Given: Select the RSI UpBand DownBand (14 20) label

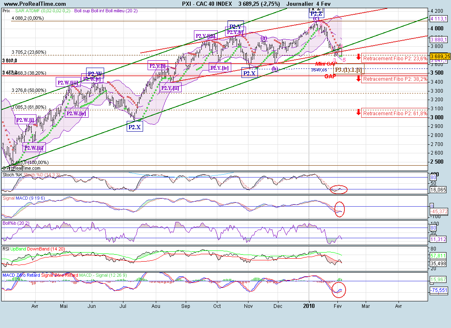Looking at the screenshot, I should [x=34, y=249].
